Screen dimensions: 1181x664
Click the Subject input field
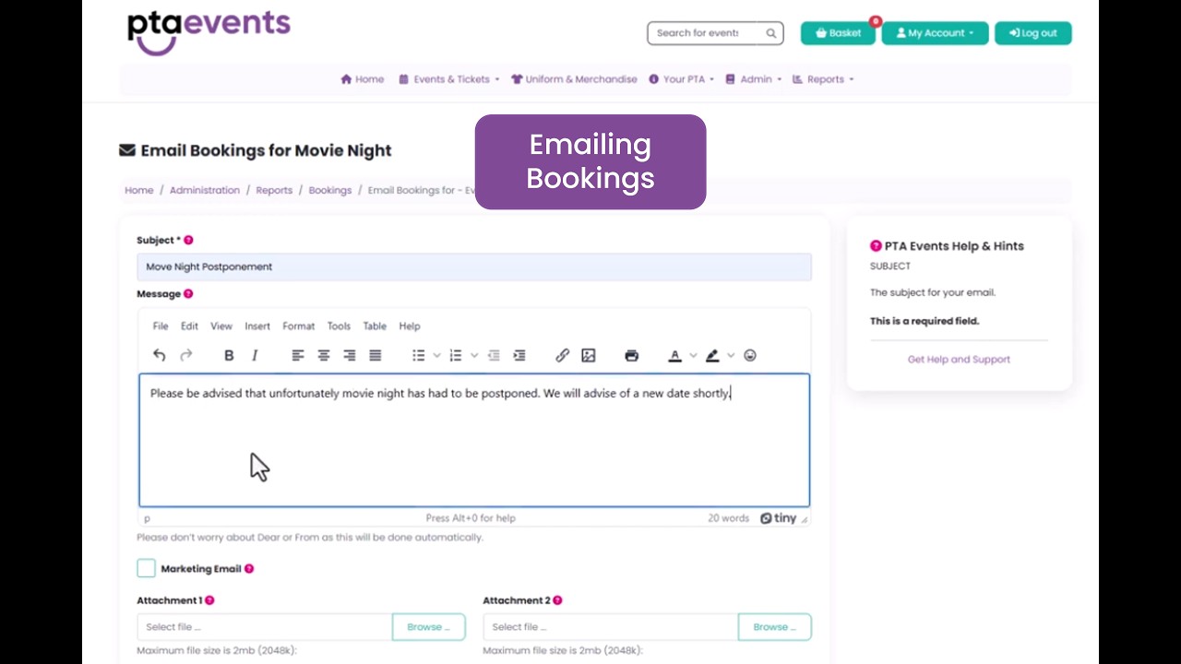coord(474,267)
